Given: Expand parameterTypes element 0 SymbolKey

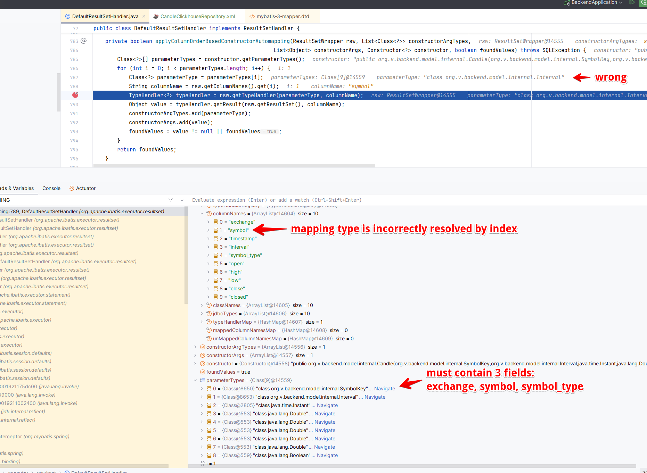Looking at the screenshot, I should click(x=202, y=389).
